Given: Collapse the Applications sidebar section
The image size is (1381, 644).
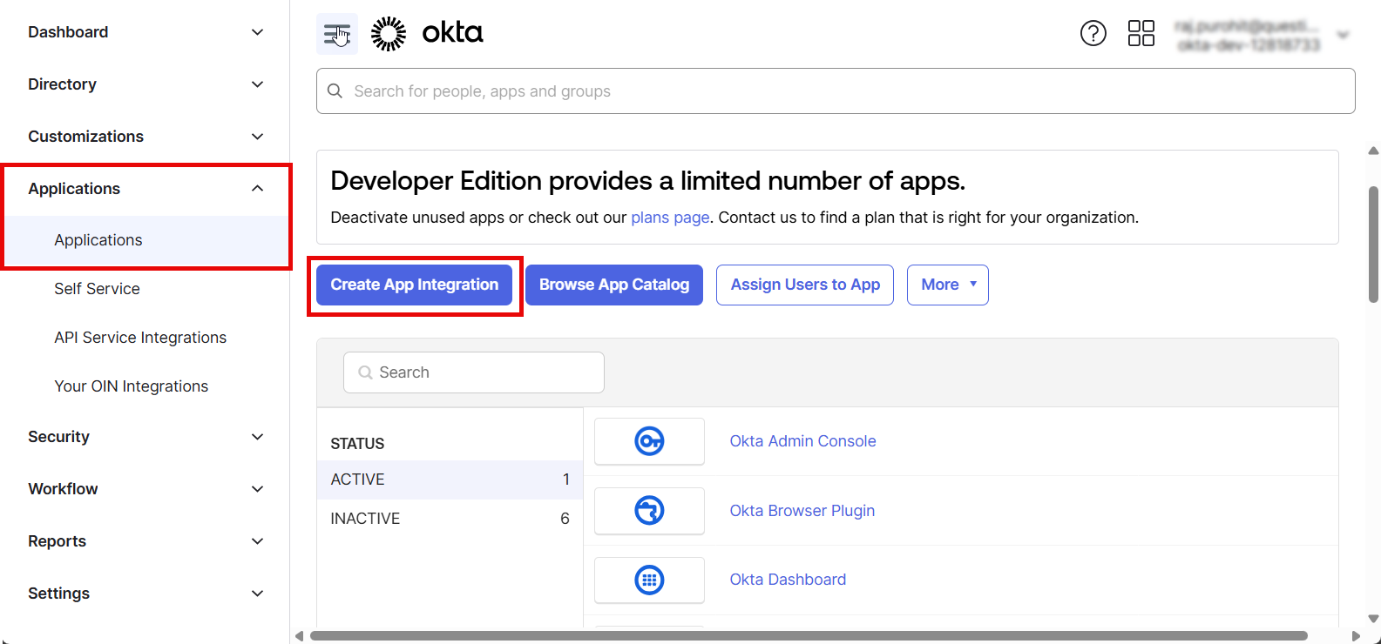Looking at the screenshot, I should click(x=257, y=189).
